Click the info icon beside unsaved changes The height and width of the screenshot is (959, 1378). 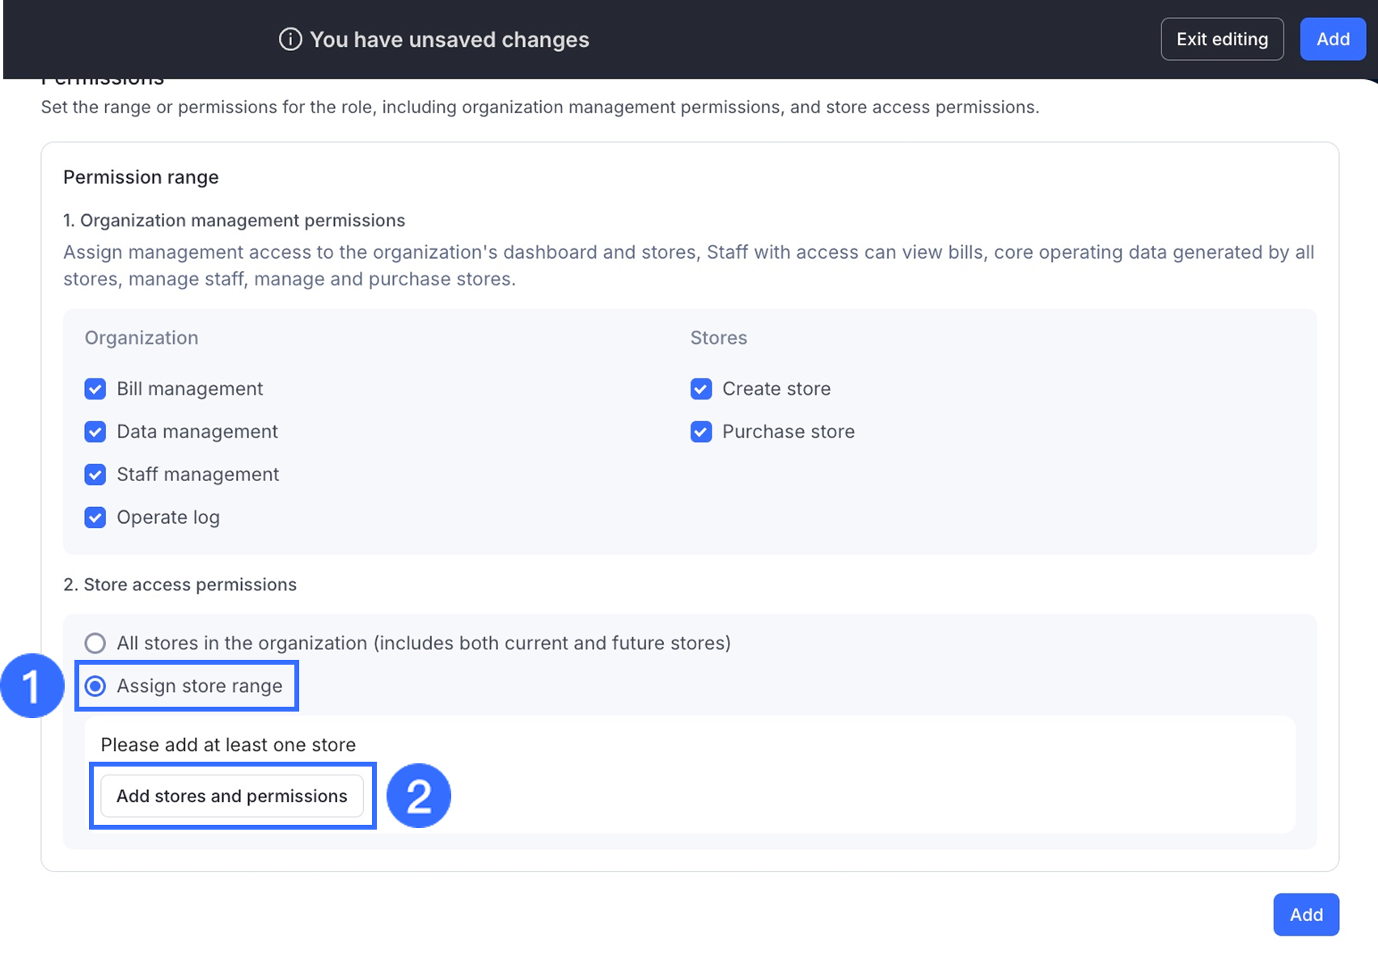point(290,40)
